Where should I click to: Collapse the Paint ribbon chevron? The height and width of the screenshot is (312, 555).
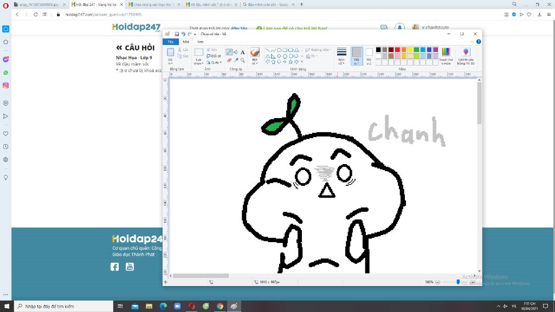coord(472,41)
